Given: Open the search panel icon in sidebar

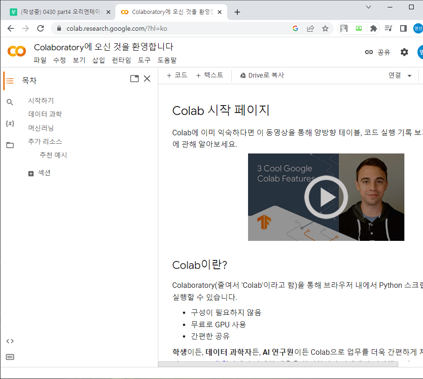Looking at the screenshot, I should click(10, 102).
